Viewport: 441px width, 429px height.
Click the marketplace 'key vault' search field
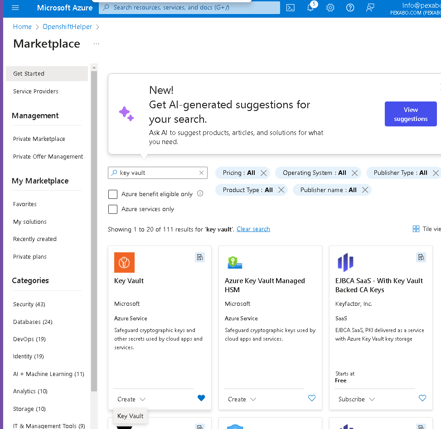(158, 173)
